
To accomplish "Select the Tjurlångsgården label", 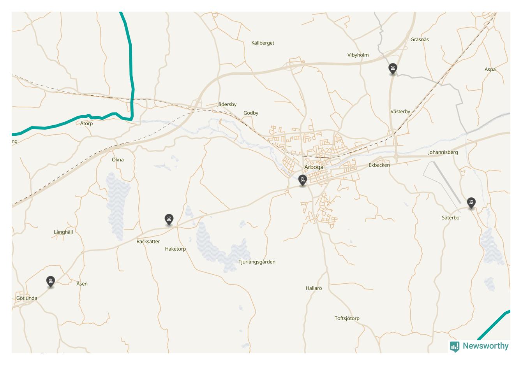I will [257, 262].
